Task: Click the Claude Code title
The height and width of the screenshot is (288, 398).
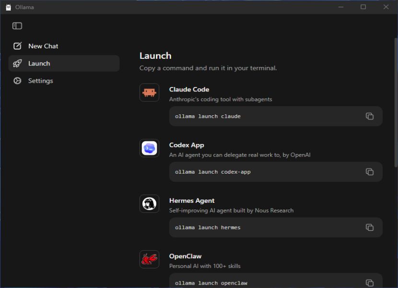Action: [x=189, y=89]
